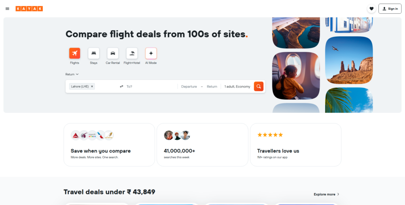Open the Departure date picker

click(189, 86)
